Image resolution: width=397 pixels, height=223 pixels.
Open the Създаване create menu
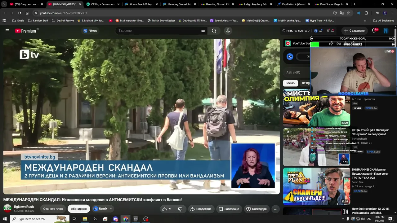click(354, 31)
